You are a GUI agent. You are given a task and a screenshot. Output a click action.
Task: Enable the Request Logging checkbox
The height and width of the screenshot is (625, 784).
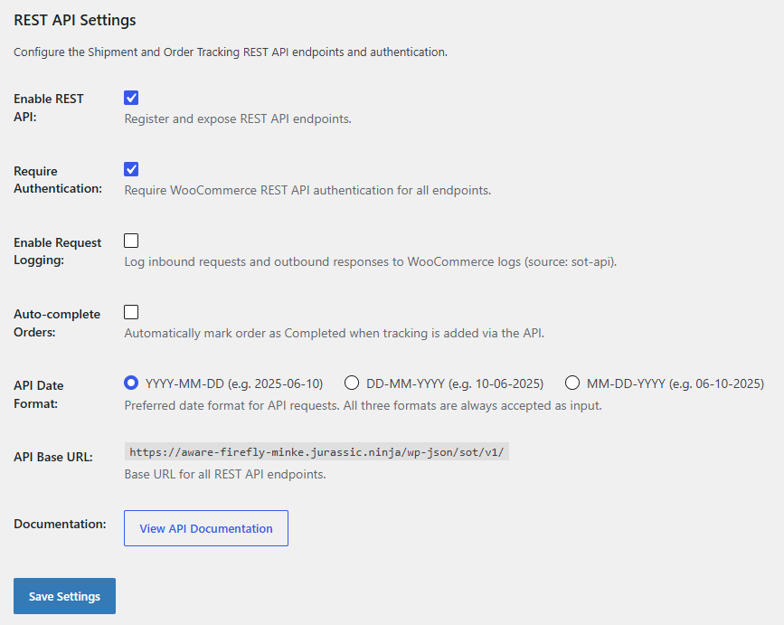[x=131, y=241]
